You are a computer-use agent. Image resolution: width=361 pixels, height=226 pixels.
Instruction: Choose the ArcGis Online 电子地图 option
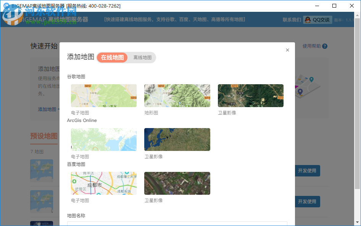104,139
